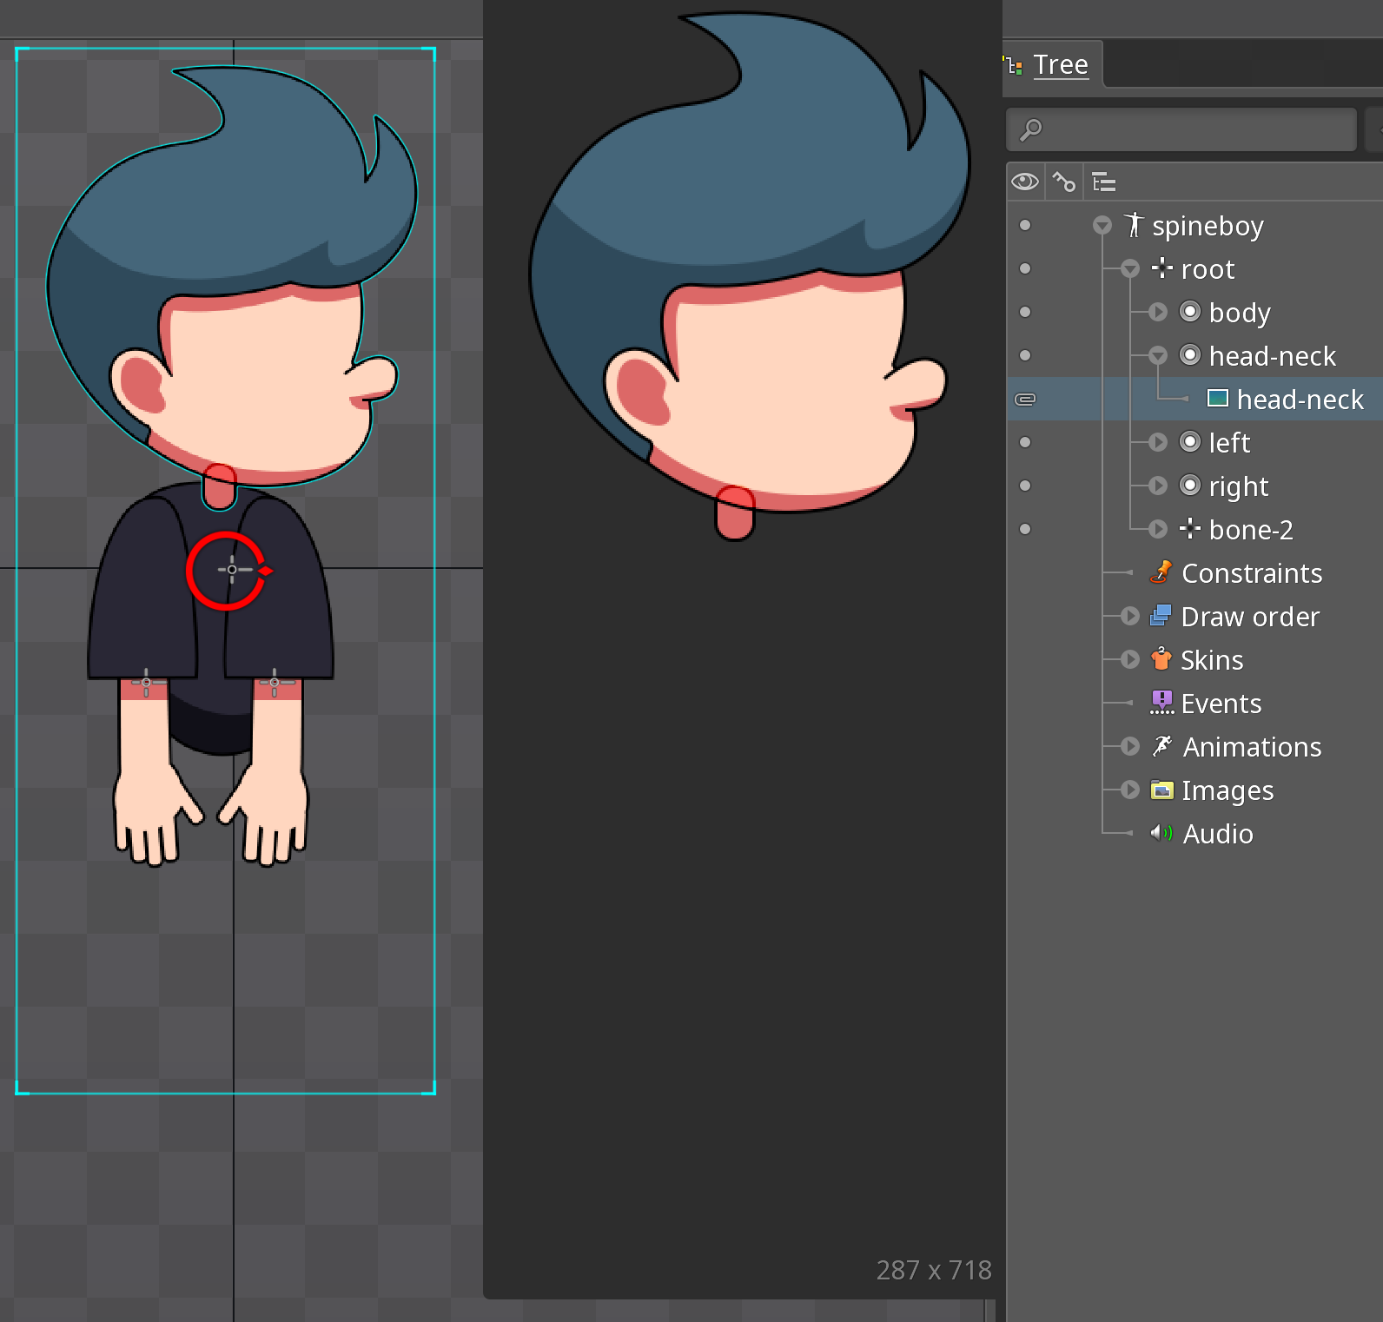Collapse the root bone node
This screenshot has height=1322, width=1383.
pyautogui.click(x=1130, y=269)
